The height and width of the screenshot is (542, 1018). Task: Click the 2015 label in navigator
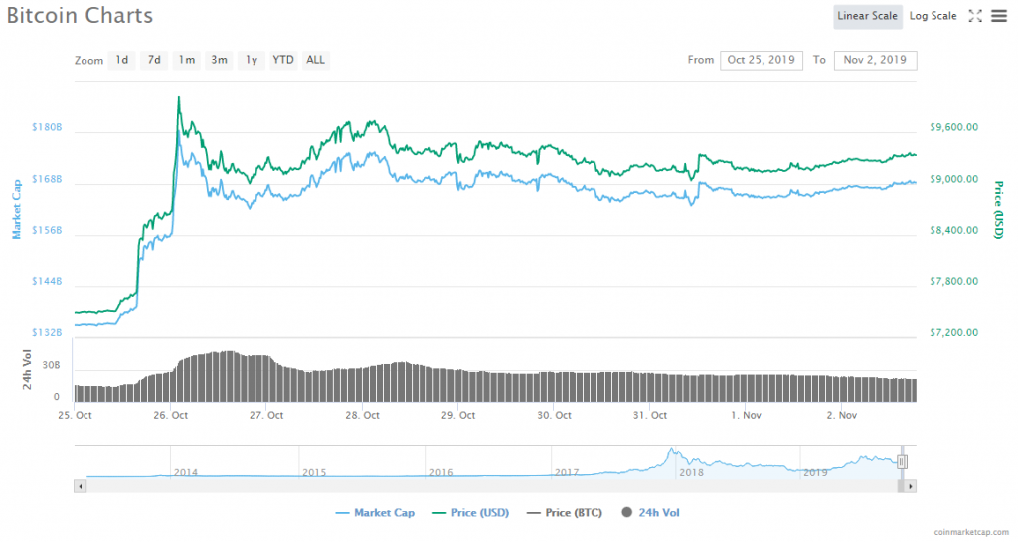(x=314, y=472)
